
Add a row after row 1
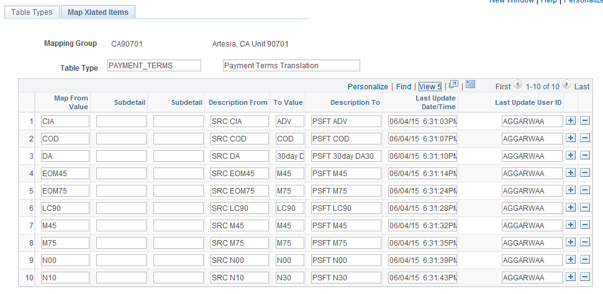click(x=571, y=121)
